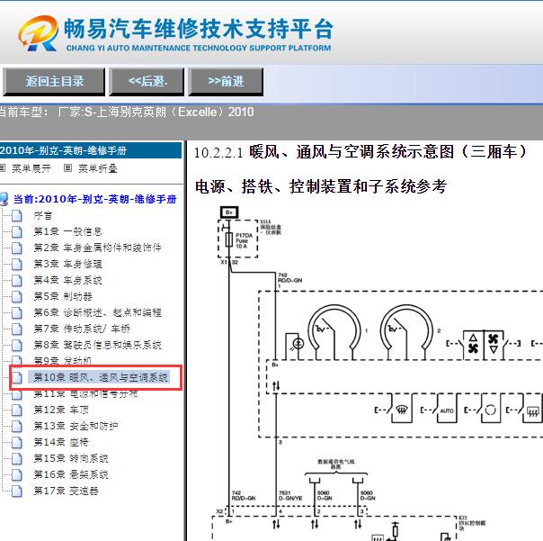Click the 返回主目录 button
The image size is (543, 541).
(54, 82)
